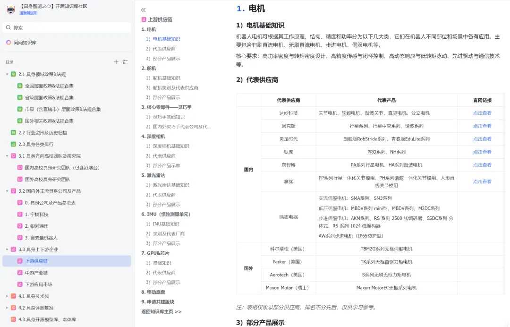Click the 鸣志电器 table cell
510x327 pixels.
coord(289,217)
